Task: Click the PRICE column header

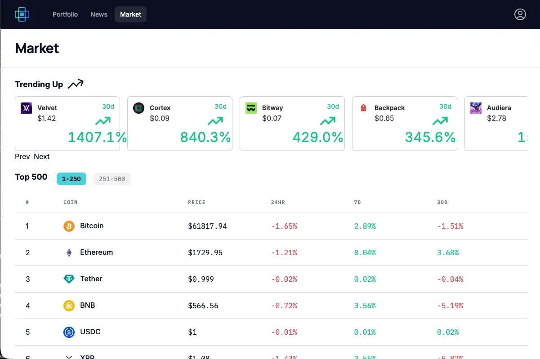Action: 197,202
